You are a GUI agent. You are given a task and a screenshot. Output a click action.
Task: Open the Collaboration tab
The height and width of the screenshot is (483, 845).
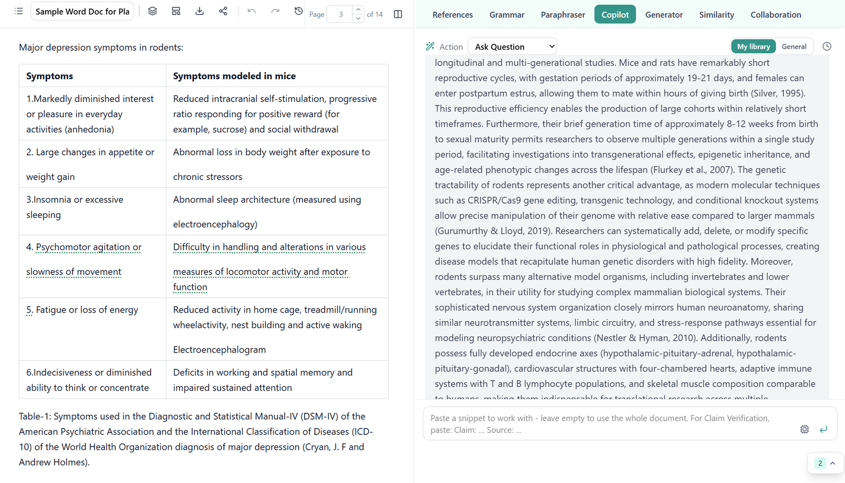pyautogui.click(x=776, y=15)
